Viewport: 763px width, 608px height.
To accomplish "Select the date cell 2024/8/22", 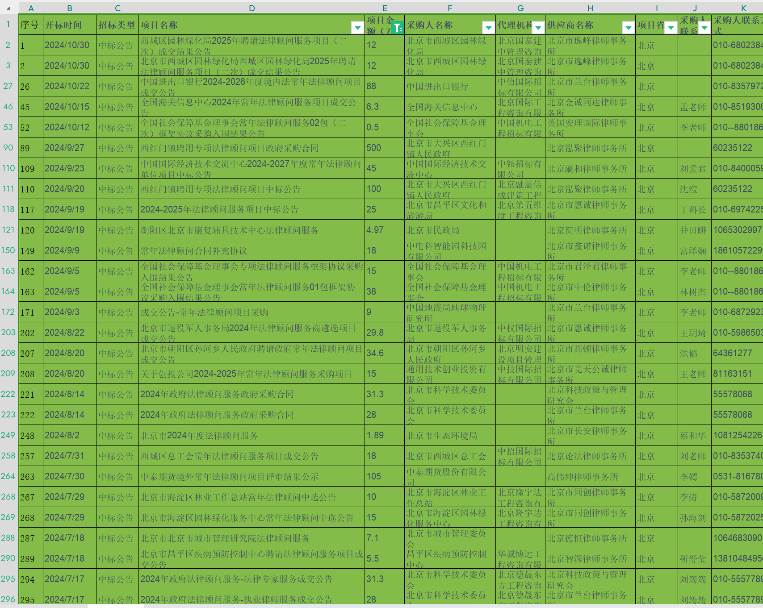I will coord(70,333).
